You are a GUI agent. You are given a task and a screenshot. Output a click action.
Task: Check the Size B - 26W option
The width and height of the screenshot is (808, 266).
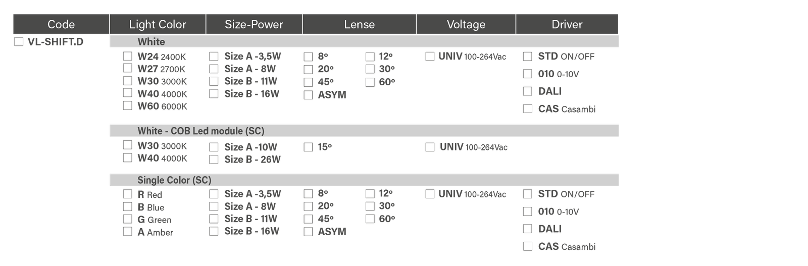(214, 159)
